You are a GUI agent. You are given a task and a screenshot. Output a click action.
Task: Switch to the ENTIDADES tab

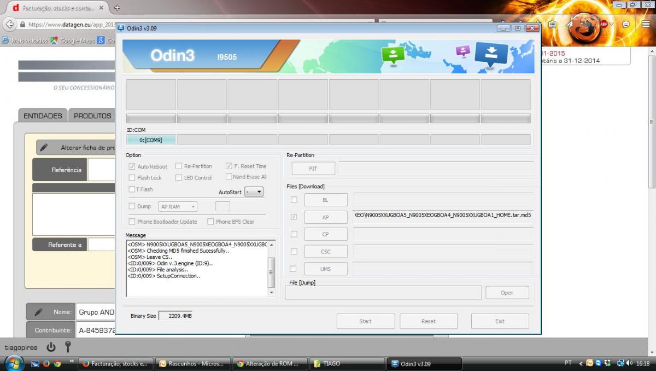43,115
